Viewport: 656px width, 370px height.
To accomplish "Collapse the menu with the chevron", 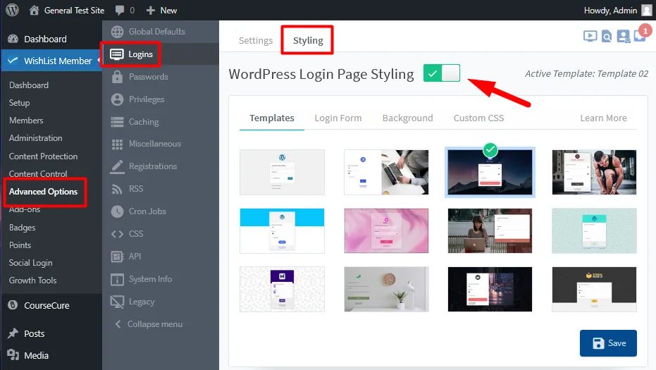I will click(x=118, y=324).
